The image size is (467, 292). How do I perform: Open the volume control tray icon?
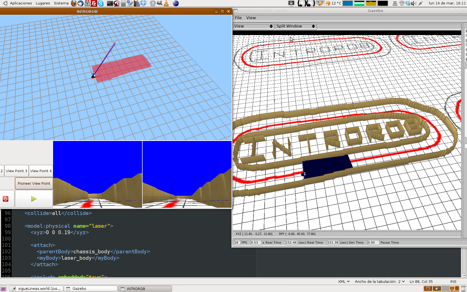pyautogui.click(x=413, y=3)
